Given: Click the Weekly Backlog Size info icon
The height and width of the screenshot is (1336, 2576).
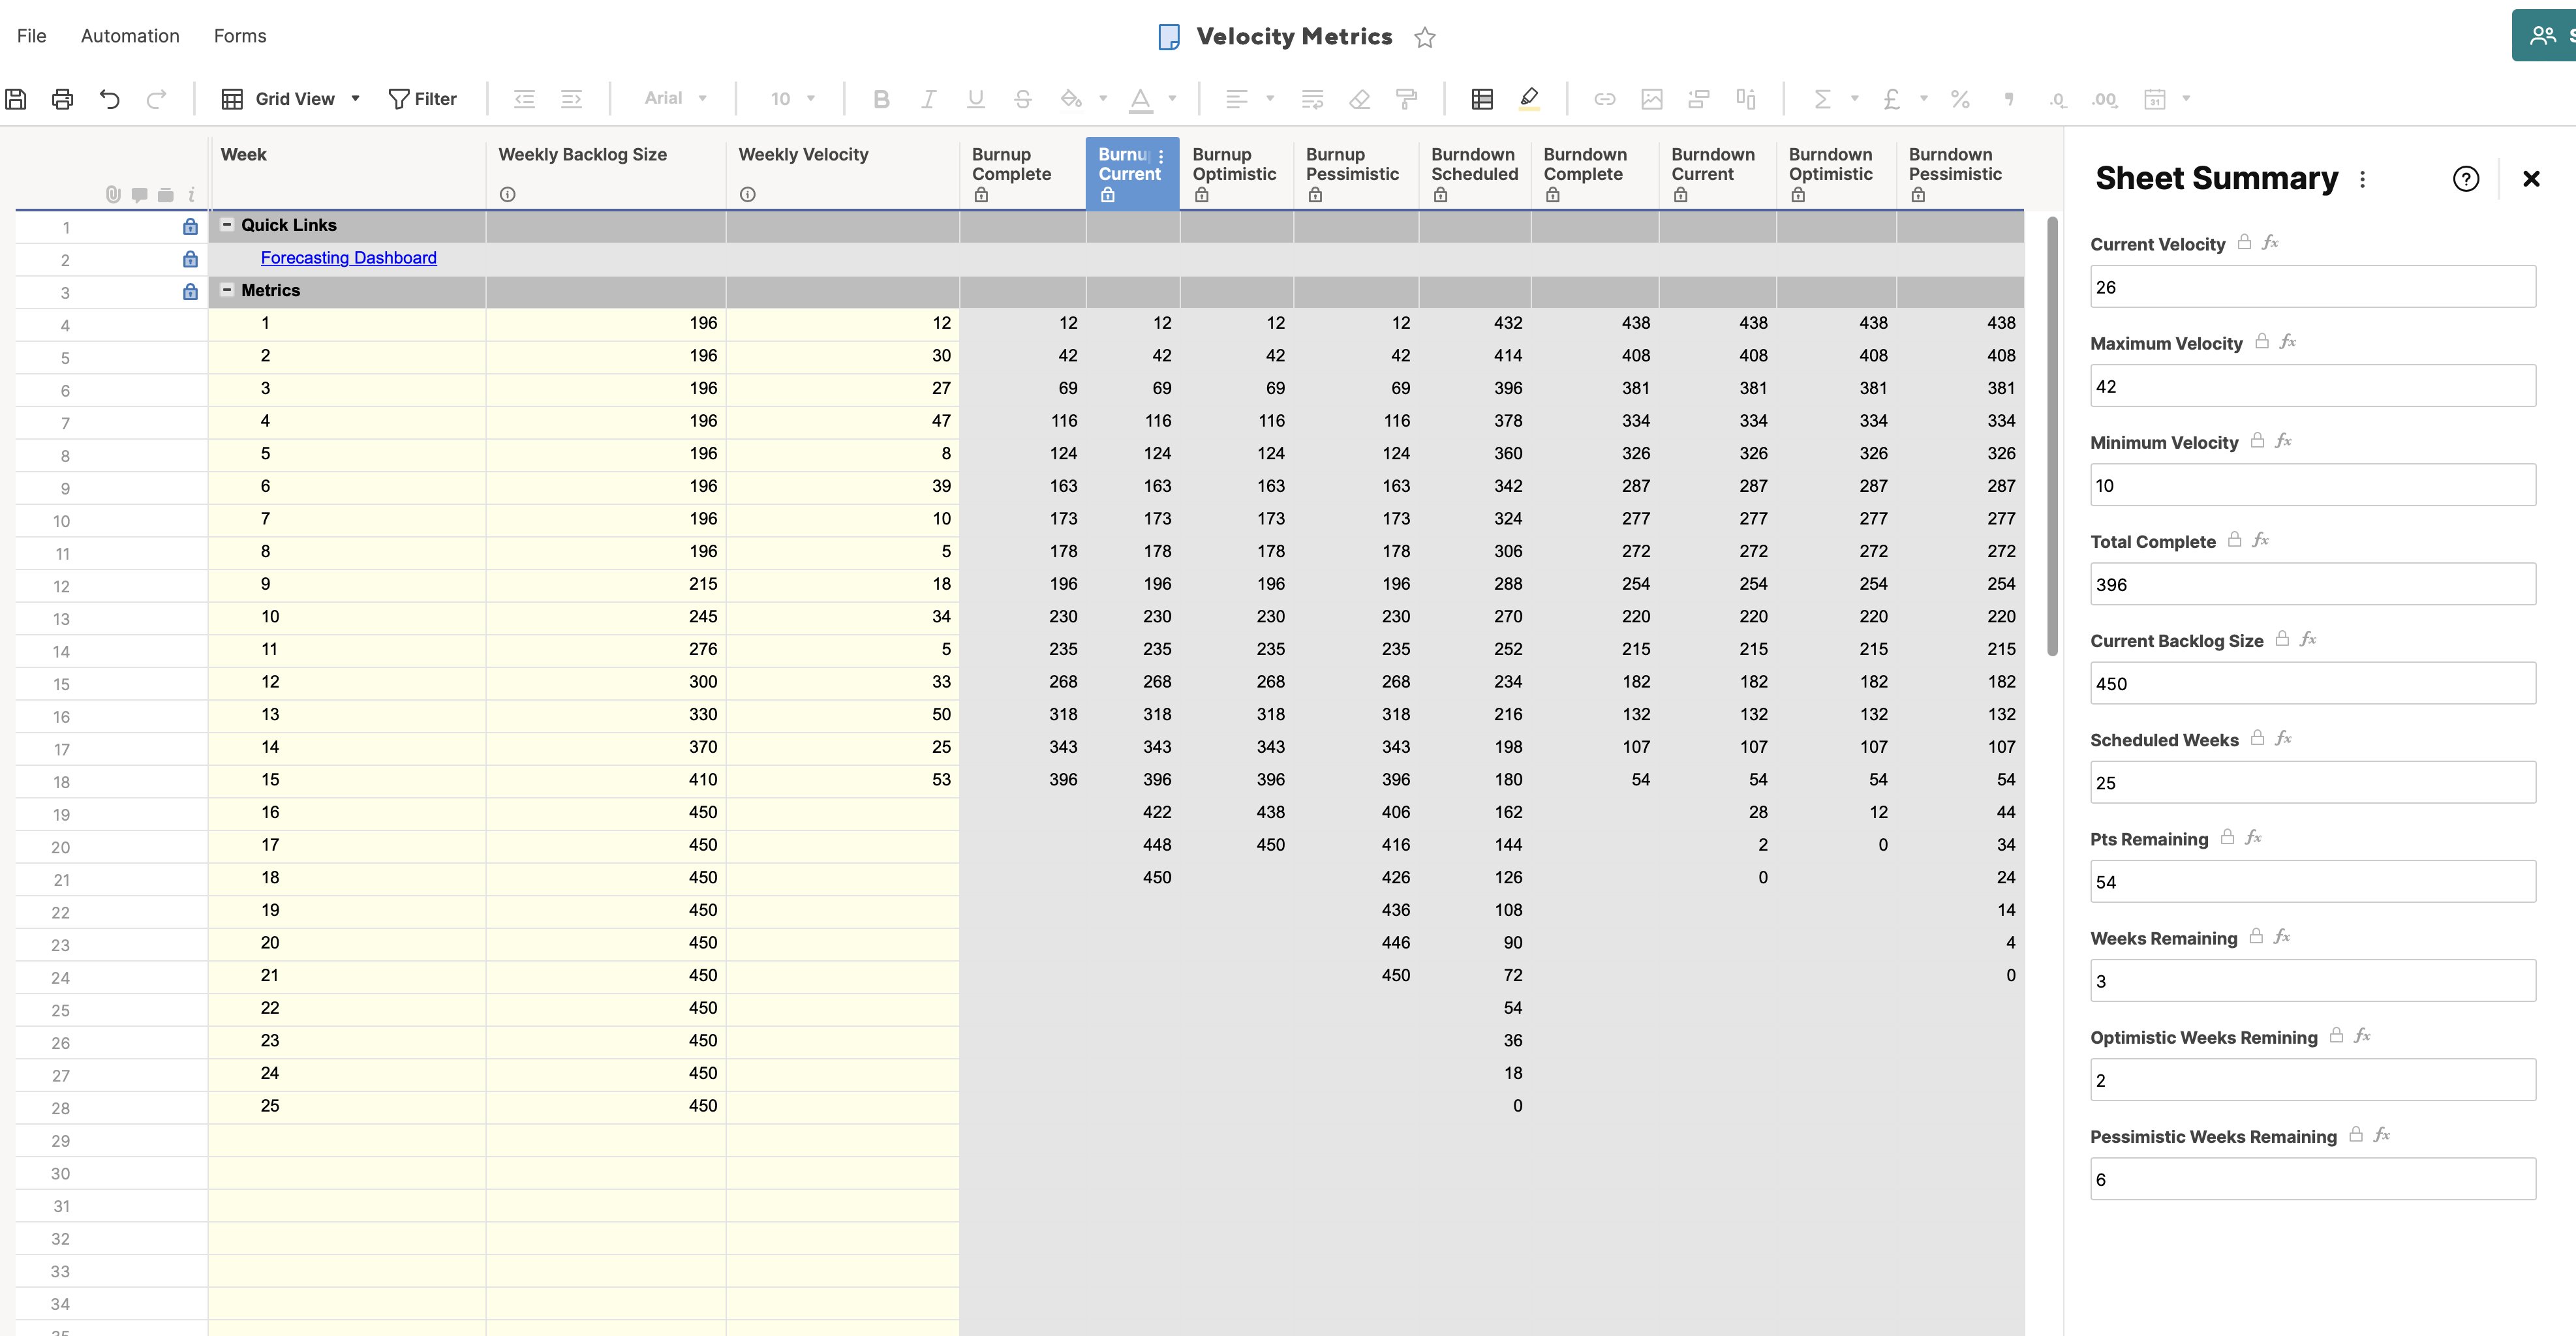Looking at the screenshot, I should pyautogui.click(x=508, y=194).
